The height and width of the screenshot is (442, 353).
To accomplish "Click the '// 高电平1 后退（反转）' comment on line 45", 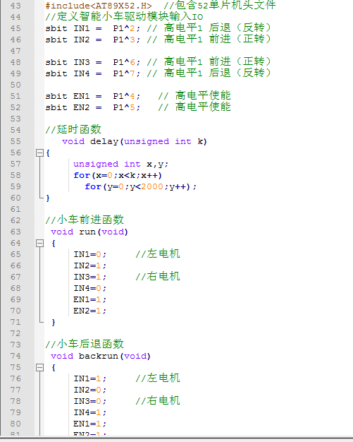I will 209,28.
